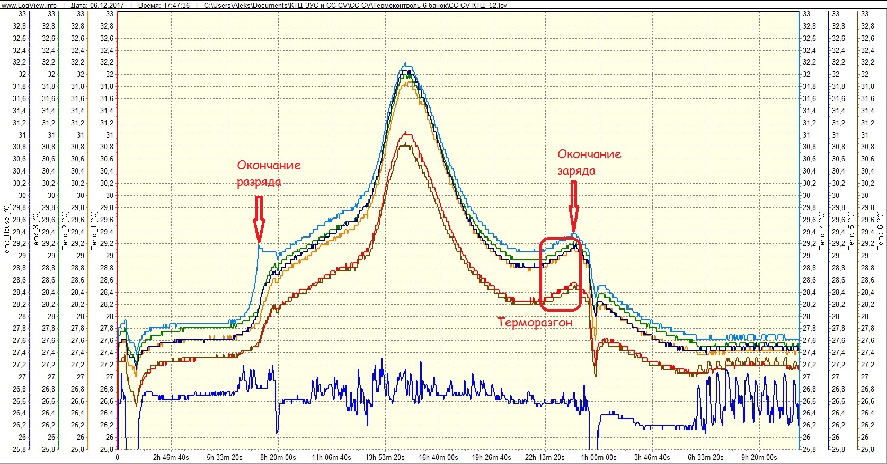The image size is (887, 464).
Task: Click the Temp_3 axis label
Action: [x=36, y=230]
